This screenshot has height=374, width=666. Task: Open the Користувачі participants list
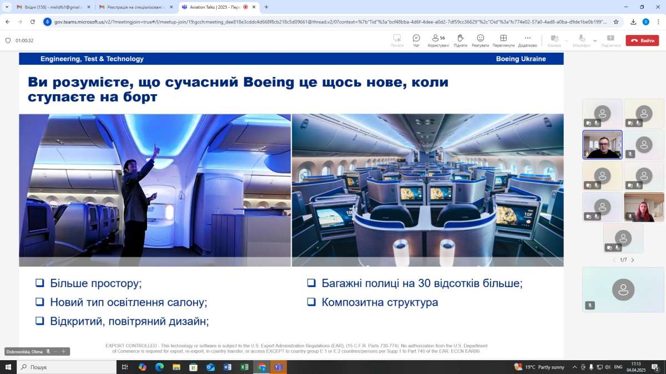coord(438,40)
